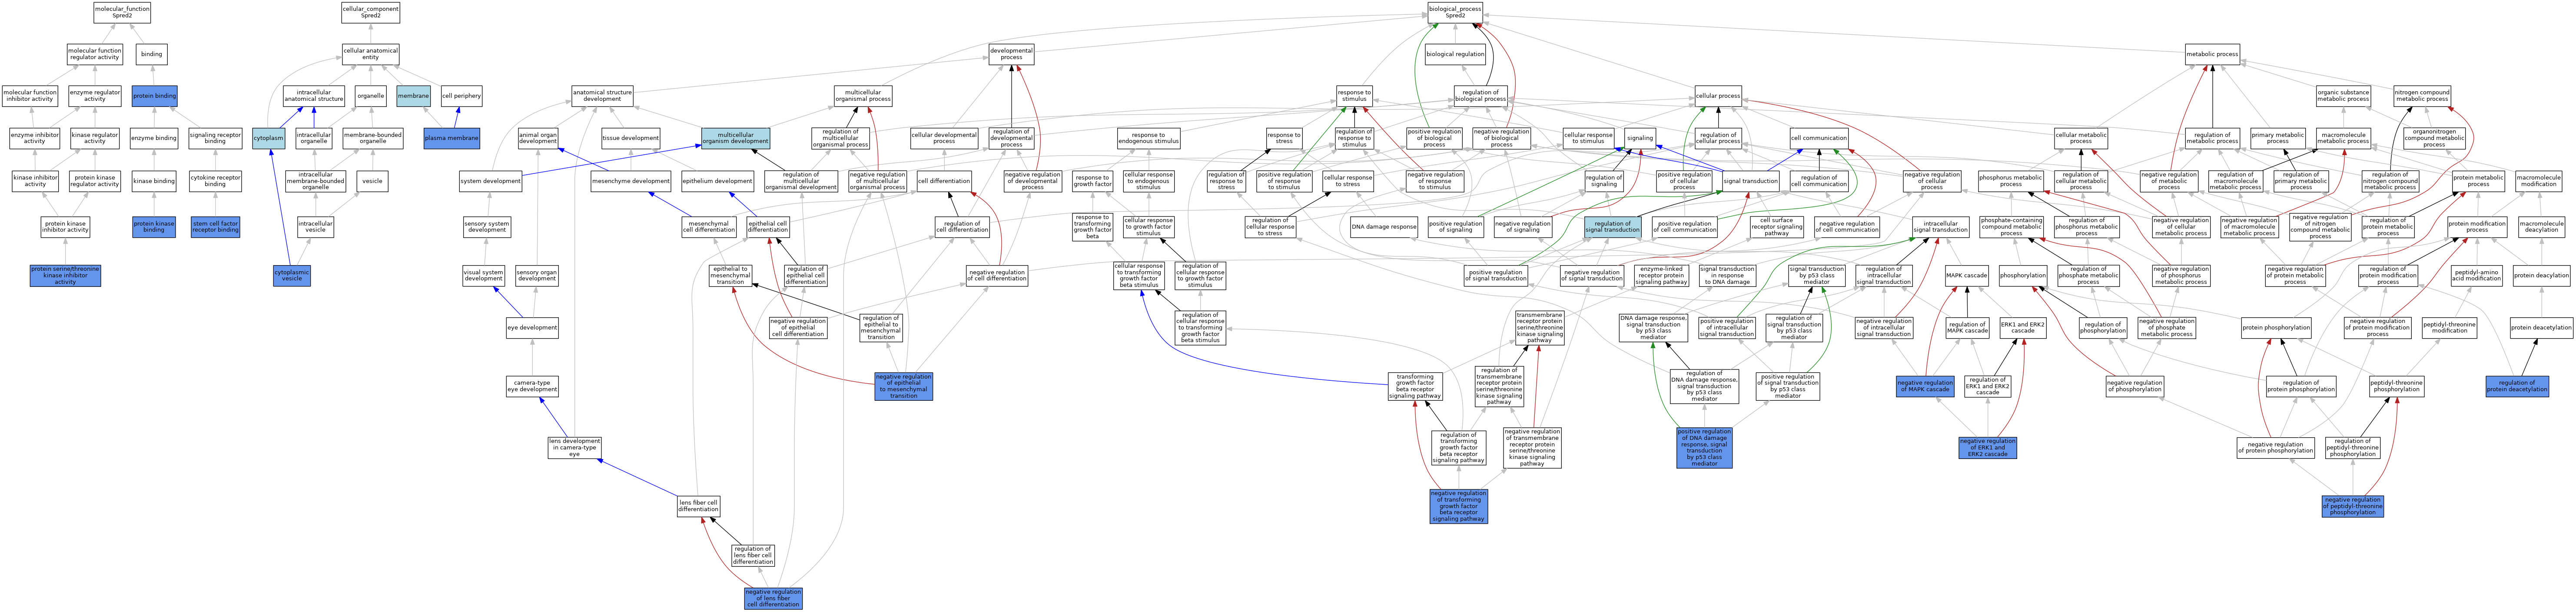Select the blue 'plasma membrane' node
Image resolution: width=2576 pixels, height=612 pixels.
[451, 138]
